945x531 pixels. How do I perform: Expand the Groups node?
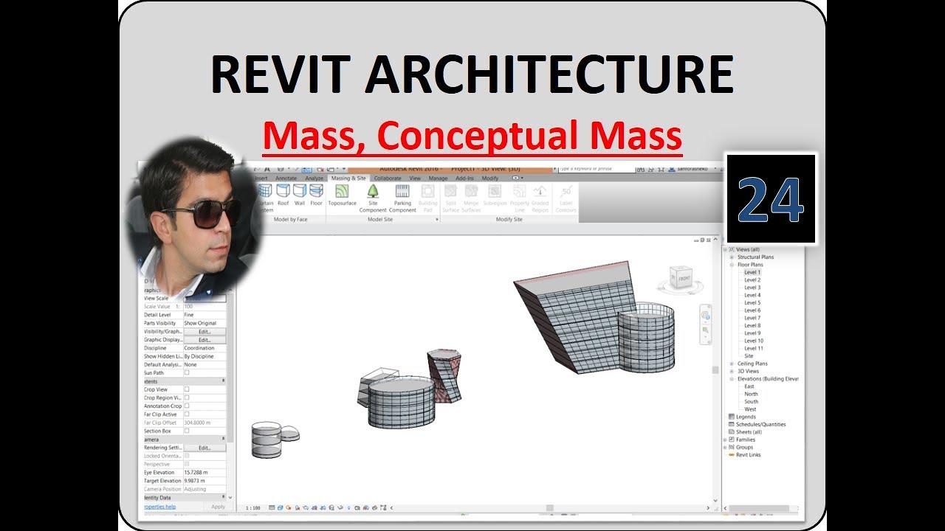[x=725, y=447]
